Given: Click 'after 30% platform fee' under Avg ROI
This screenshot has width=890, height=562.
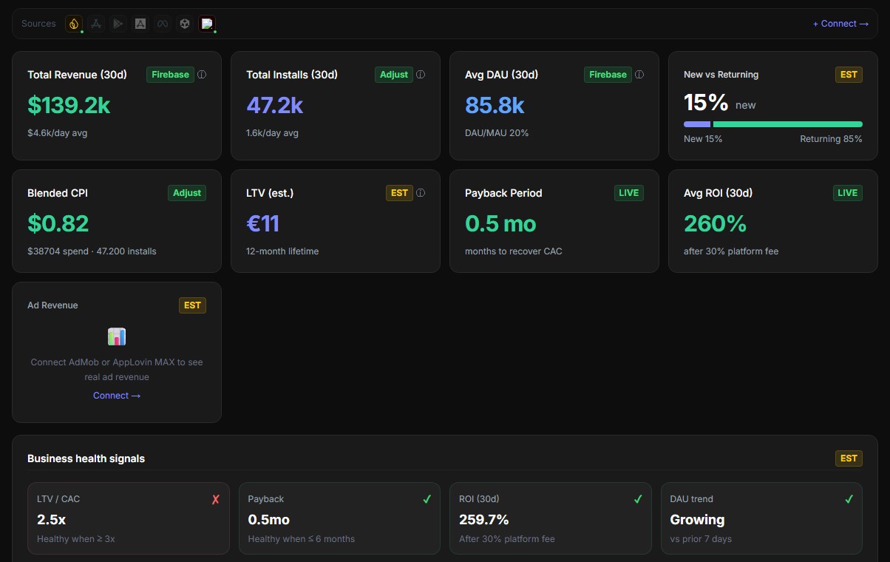Looking at the screenshot, I should [x=731, y=251].
